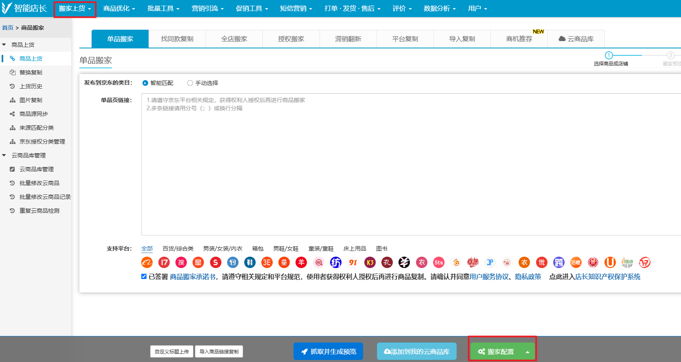Open the 商品优化 dropdown menu
The height and width of the screenshot is (362, 681).
(119, 9)
